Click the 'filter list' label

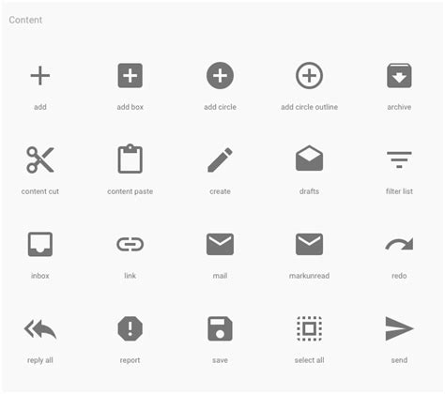click(x=399, y=191)
